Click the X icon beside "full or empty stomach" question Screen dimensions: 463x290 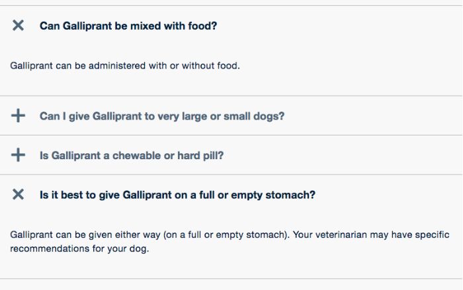[x=18, y=195]
